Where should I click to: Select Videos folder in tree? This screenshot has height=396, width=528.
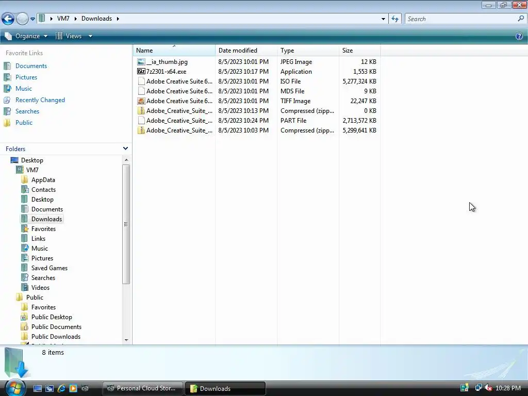40,288
